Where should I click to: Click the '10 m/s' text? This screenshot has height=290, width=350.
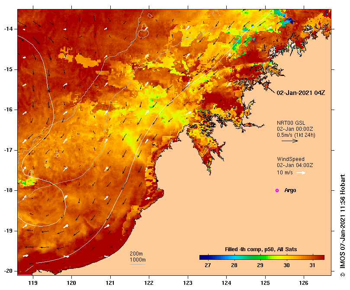[x=285, y=173]
